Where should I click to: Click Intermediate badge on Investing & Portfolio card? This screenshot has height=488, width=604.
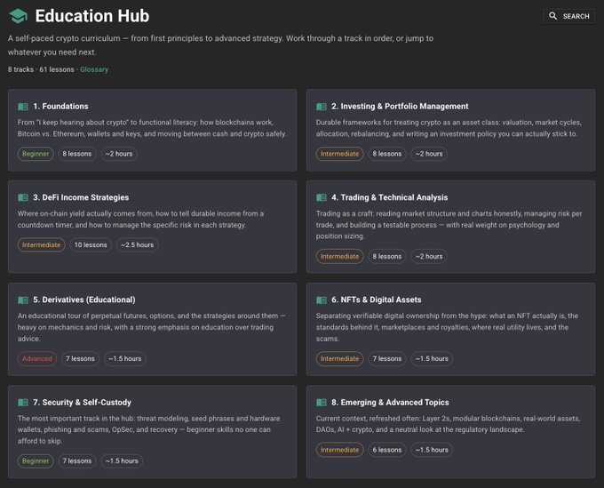[x=339, y=154]
